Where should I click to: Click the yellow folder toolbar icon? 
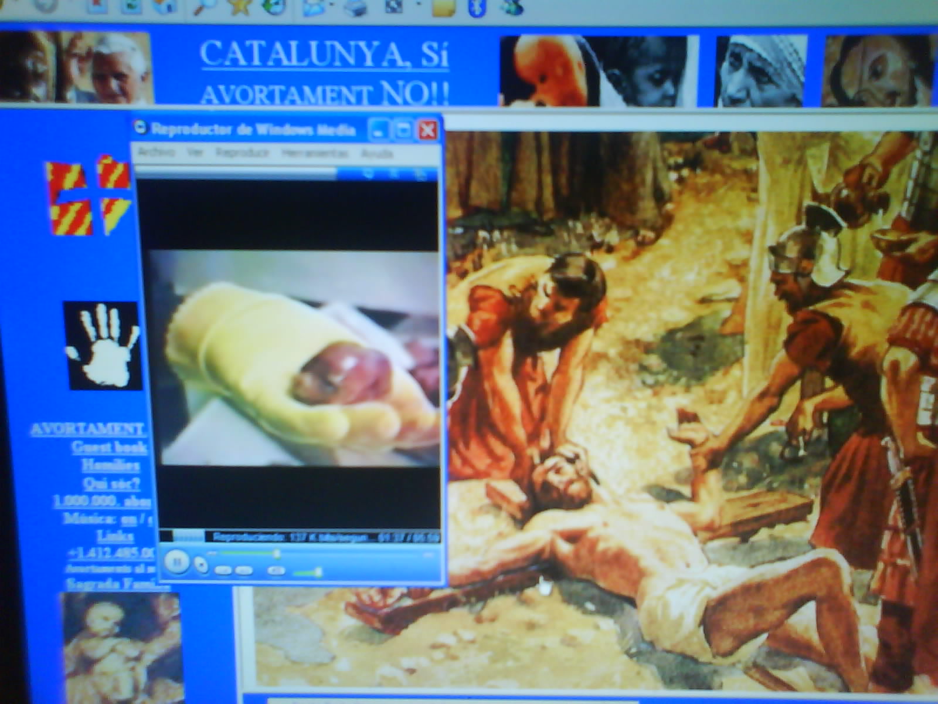444,7
